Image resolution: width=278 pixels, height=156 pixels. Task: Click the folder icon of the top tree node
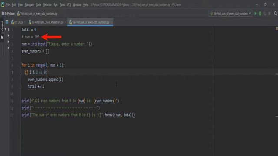[x=9, y=29]
